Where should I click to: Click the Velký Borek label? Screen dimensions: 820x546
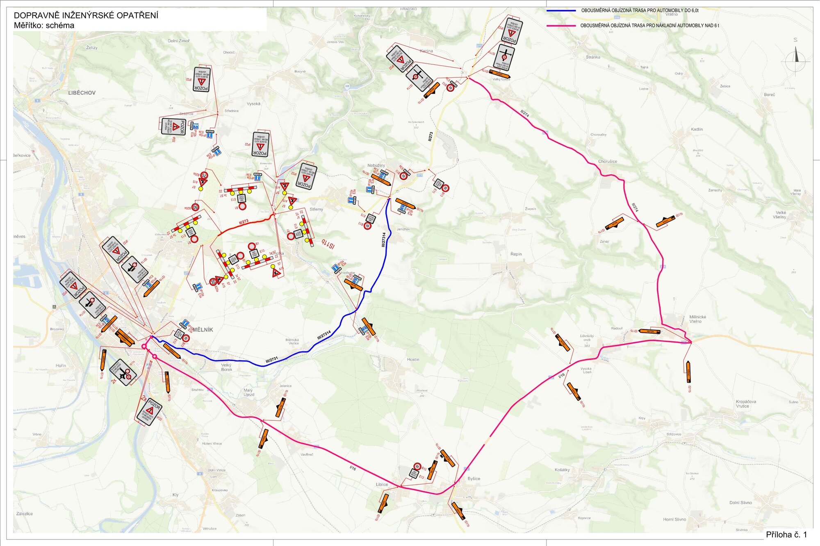tap(226, 367)
